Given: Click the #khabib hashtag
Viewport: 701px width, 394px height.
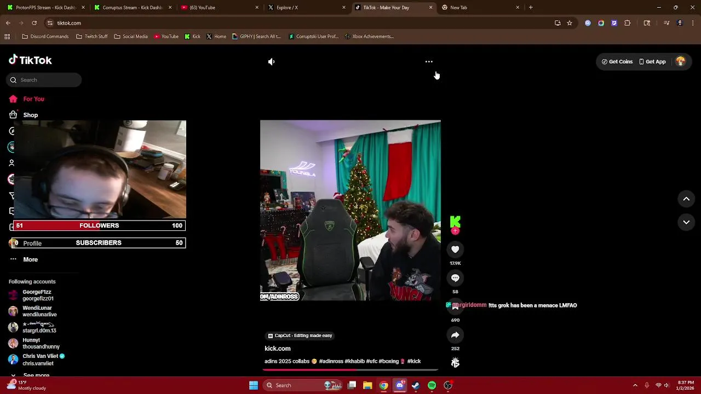Looking at the screenshot, I should point(354,361).
